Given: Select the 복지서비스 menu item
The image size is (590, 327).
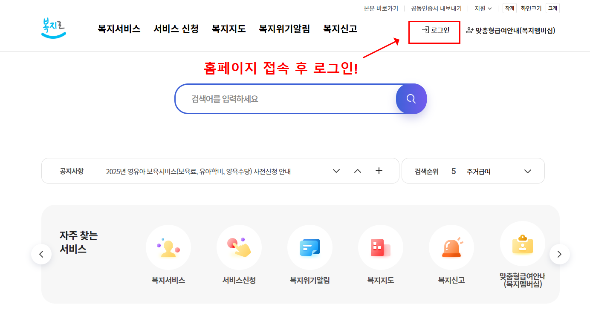Looking at the screenshot, I should tap(119, 29).
